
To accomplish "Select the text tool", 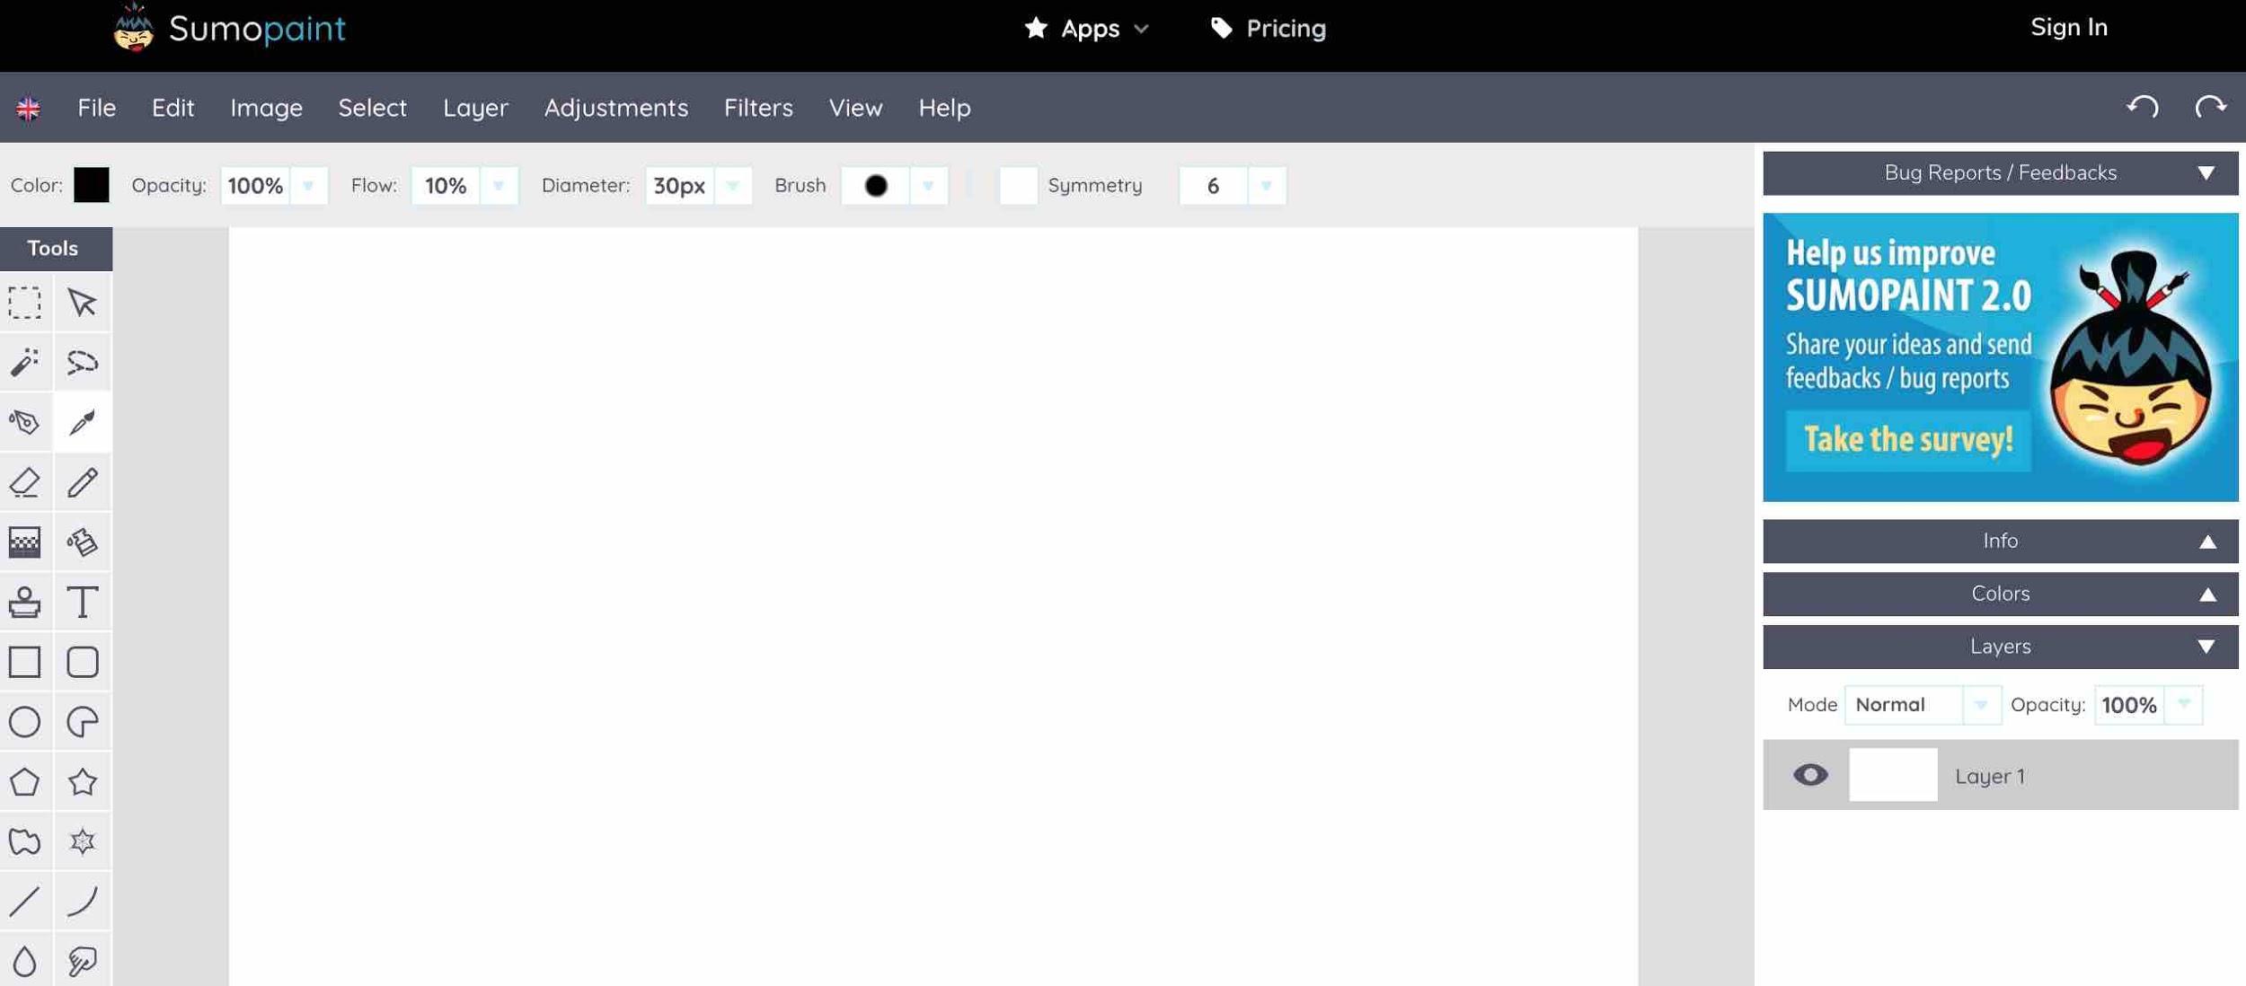I will [x=83, y=602].
